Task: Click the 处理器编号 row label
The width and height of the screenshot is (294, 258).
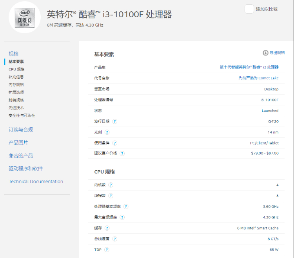Action: click(x=103, y=100)
